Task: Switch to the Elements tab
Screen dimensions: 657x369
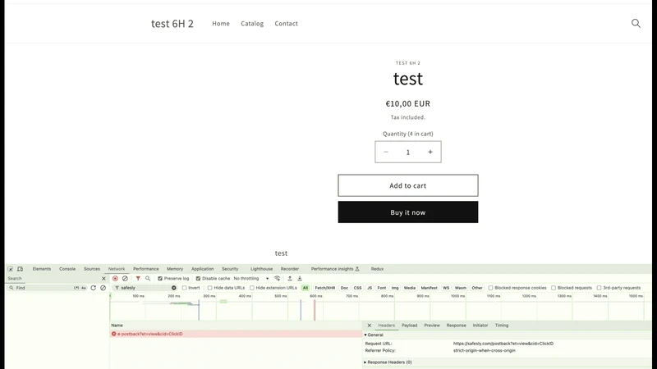Action: pyautogui.click(x=42, y=269)
